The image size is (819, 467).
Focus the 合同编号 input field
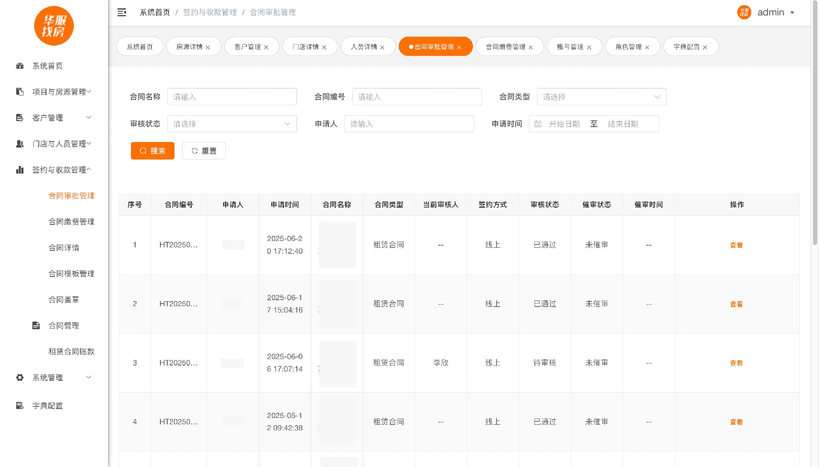tap(417, 97)
